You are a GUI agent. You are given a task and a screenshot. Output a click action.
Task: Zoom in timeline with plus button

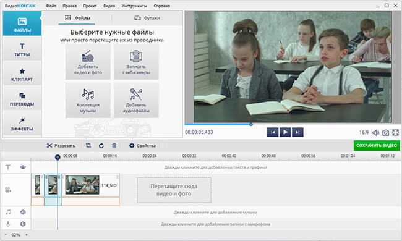point(26,235)
